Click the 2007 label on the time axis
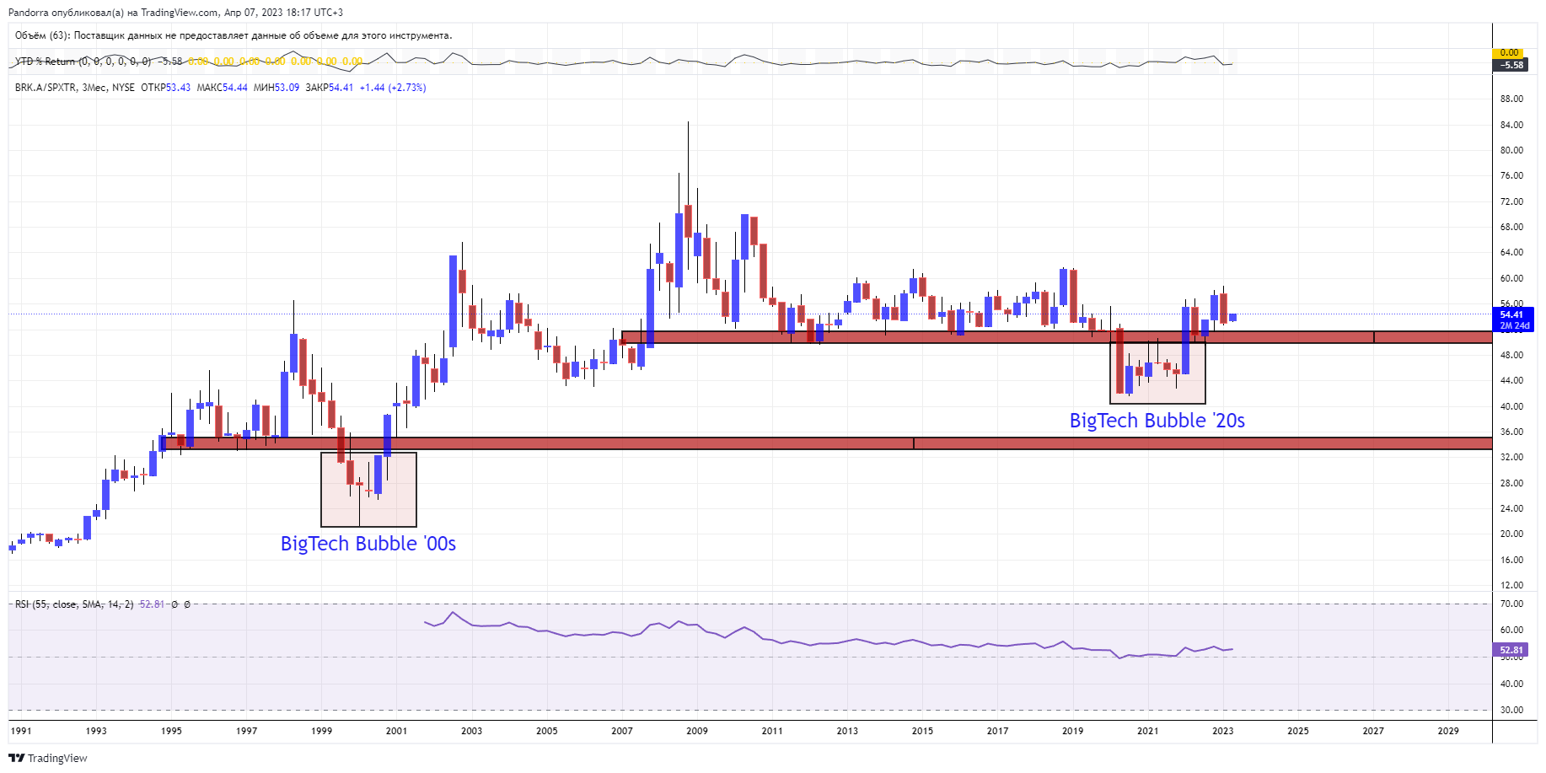1546x773 pixels. coord(622,731)
